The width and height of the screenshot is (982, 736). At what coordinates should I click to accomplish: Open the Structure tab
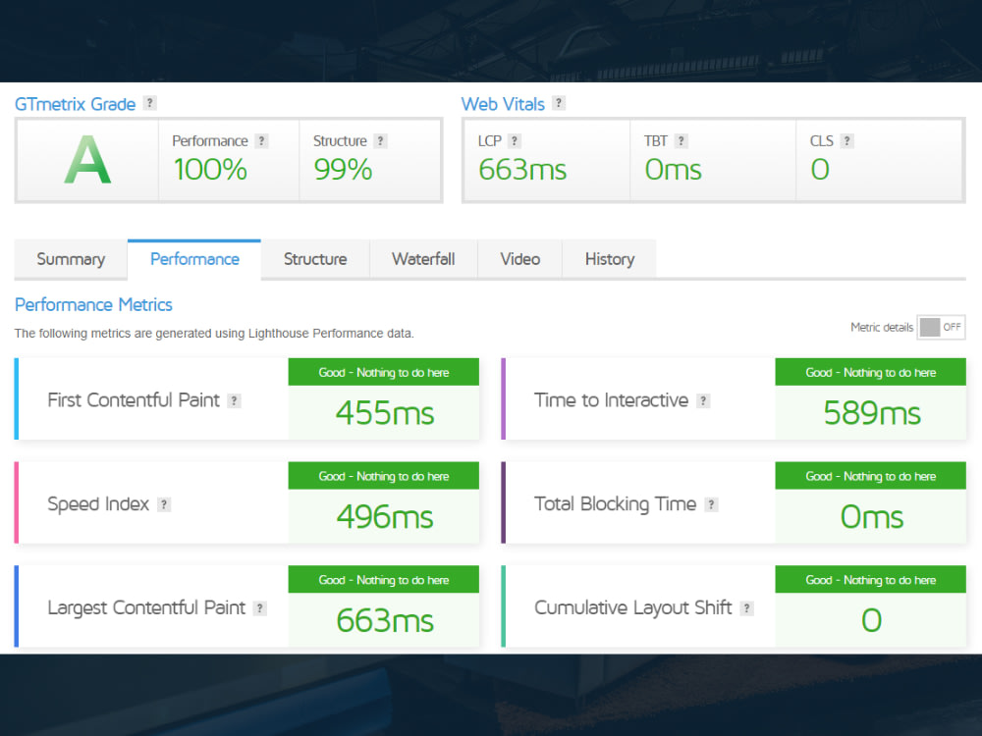click(314, 259)
